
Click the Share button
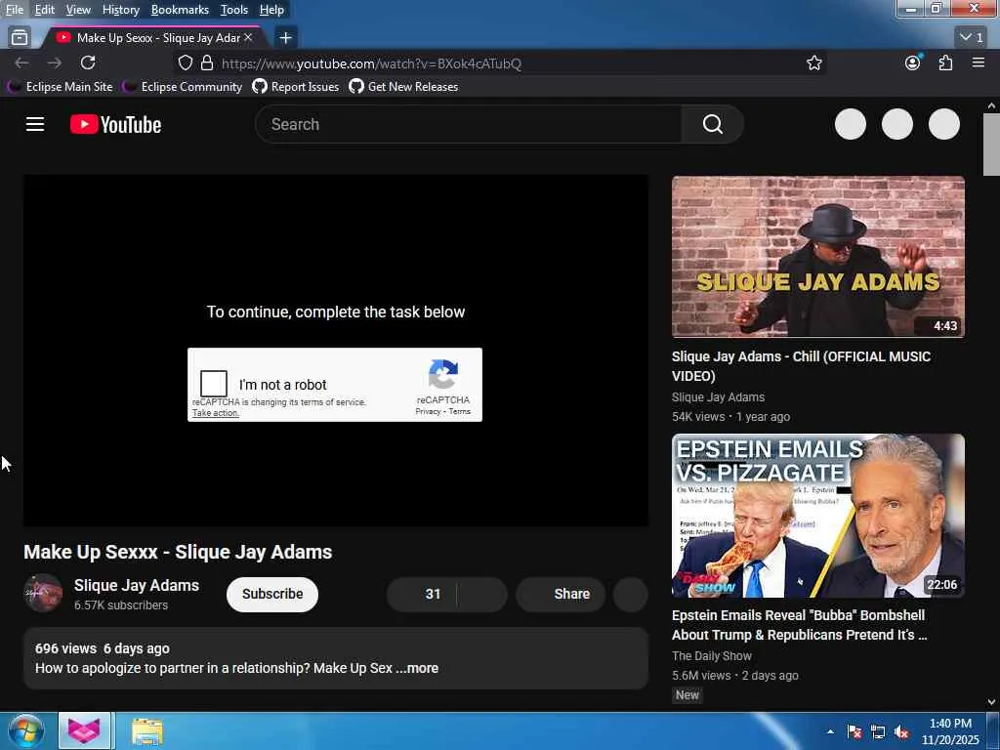(x=561, y=594)
